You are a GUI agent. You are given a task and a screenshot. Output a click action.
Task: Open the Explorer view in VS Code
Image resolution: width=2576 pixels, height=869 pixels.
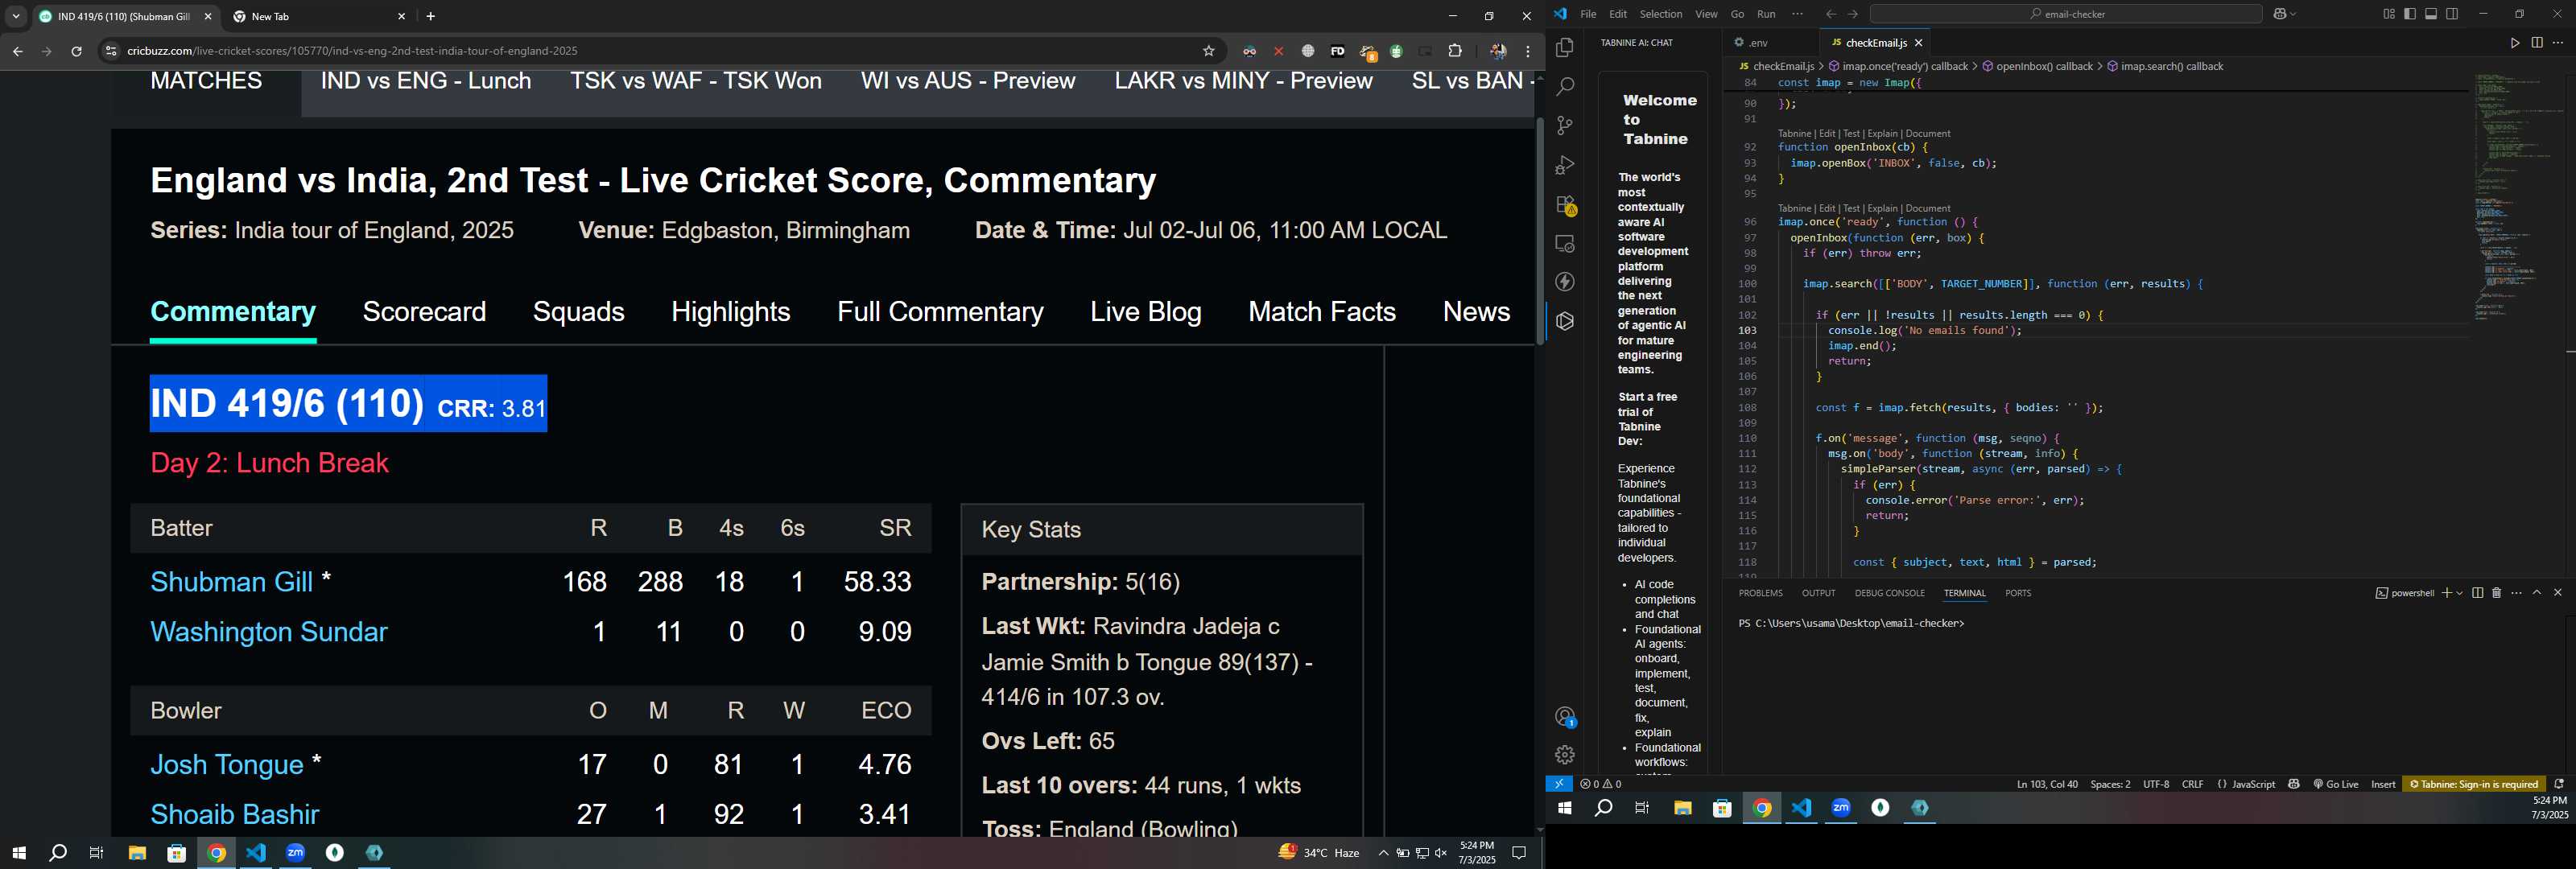pos(1565,48)
